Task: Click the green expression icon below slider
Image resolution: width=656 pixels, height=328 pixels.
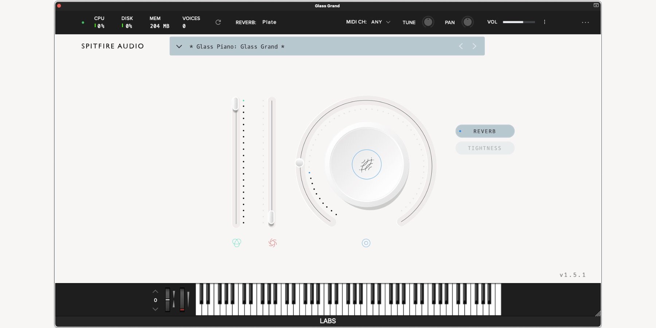Action: 237,243
